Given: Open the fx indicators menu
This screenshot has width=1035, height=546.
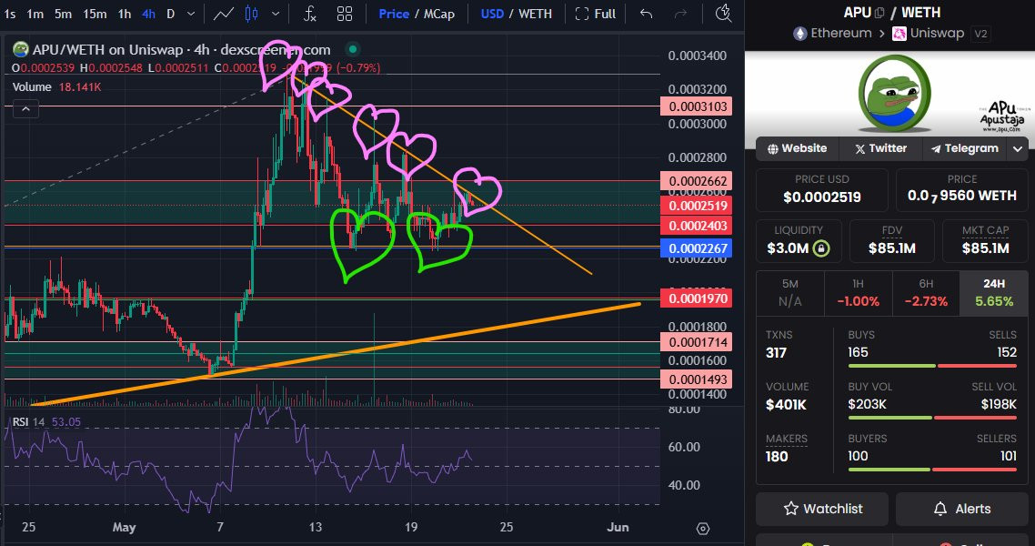Looking at the screenshot, I should pyautogui.click(x=309, y=14).
